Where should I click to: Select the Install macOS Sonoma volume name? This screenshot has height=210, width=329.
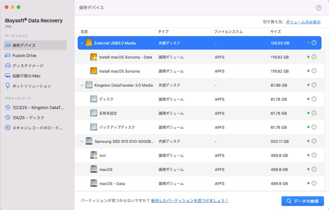119,71
